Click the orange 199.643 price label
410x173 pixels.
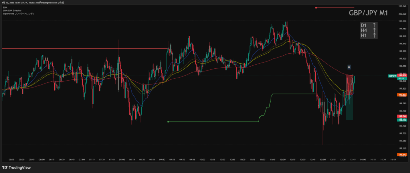pos(402,155)
